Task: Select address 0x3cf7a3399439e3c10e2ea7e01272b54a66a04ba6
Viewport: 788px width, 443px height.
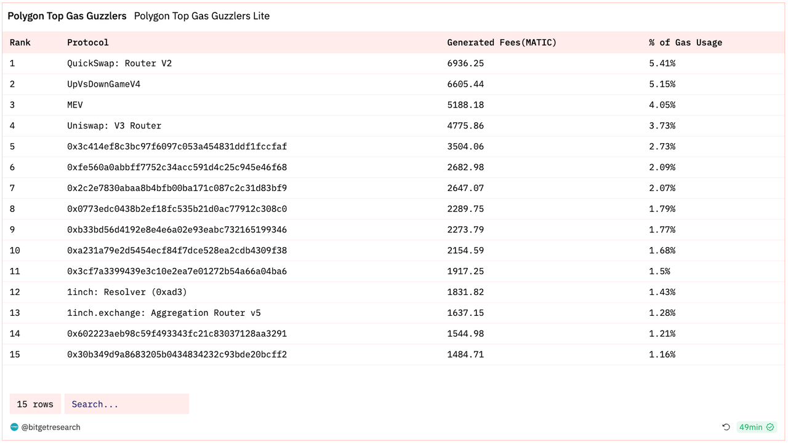Action: 177,272
